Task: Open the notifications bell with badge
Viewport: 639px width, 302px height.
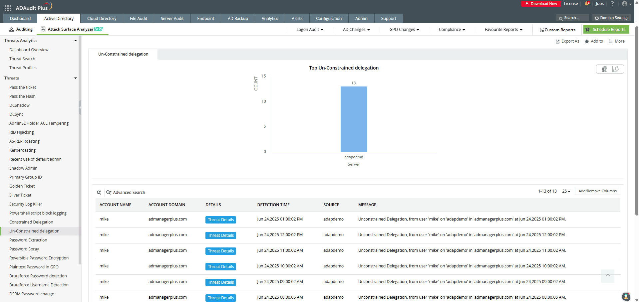Action: (587, 4)
